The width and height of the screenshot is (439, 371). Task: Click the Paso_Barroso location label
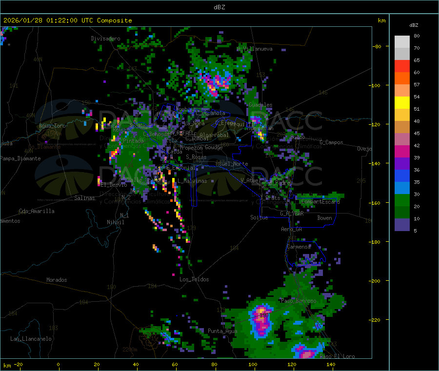299,301
